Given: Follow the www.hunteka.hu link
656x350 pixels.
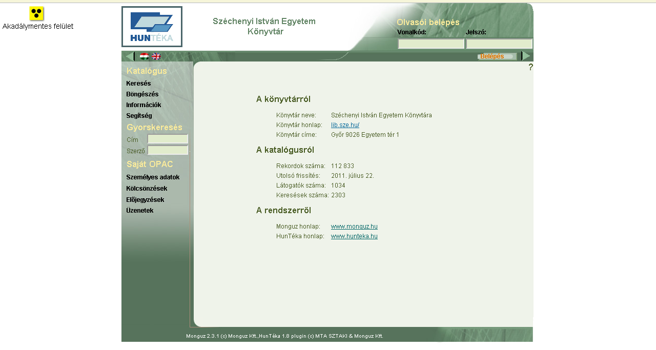Looking at the screenshot, I should point(354,236).
